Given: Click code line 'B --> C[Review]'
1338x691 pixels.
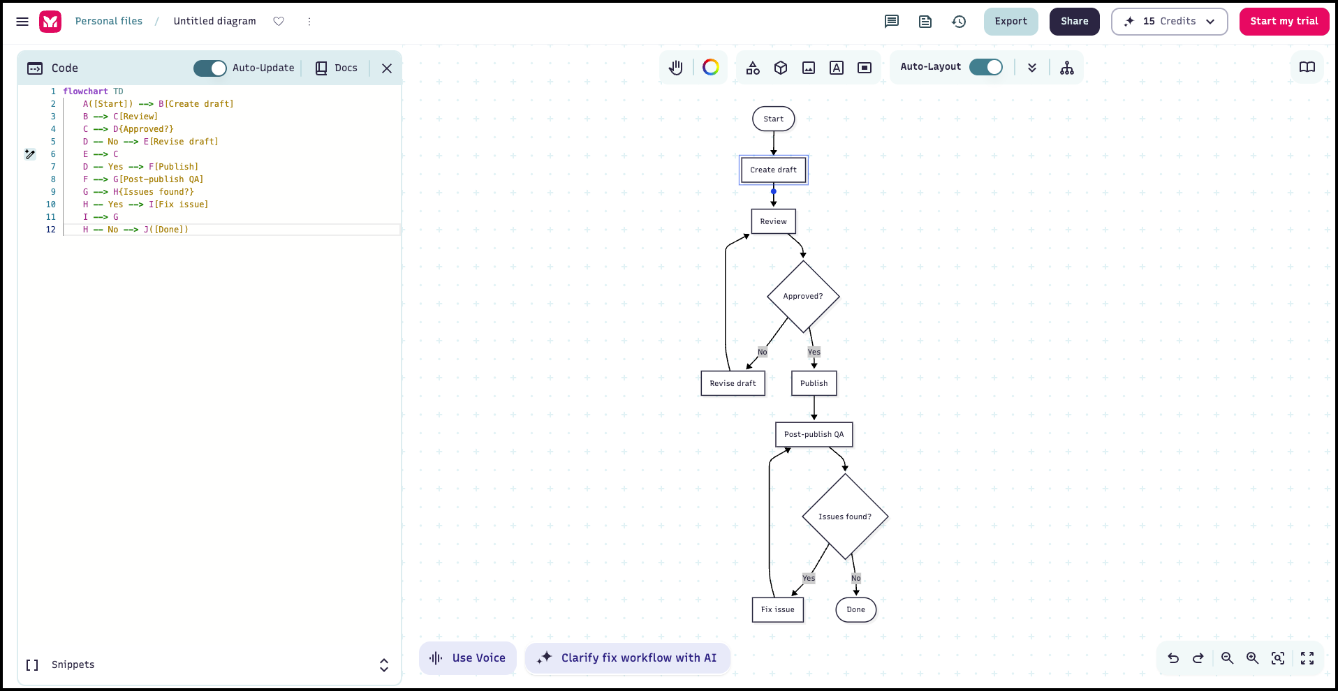Looking at the screenshot, I should (x=120, y=117).
